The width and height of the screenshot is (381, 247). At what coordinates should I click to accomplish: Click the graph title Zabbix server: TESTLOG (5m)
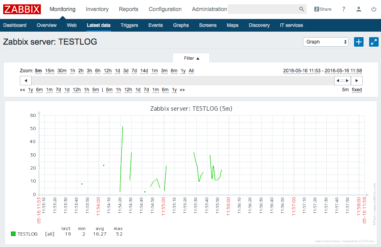(191, 109)
